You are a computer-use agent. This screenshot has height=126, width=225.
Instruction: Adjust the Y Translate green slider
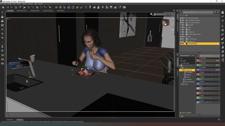208,65
